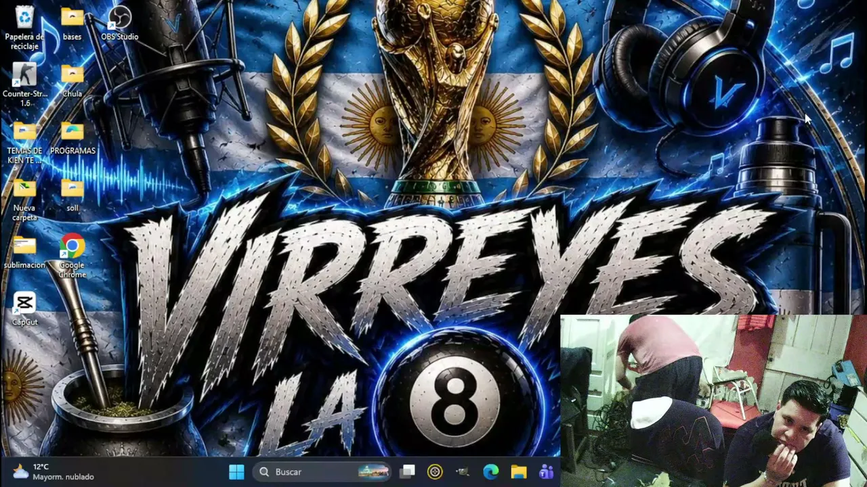Open the PROGRAMAS folder
867x487 pixels.
click(x=72, y=139)
